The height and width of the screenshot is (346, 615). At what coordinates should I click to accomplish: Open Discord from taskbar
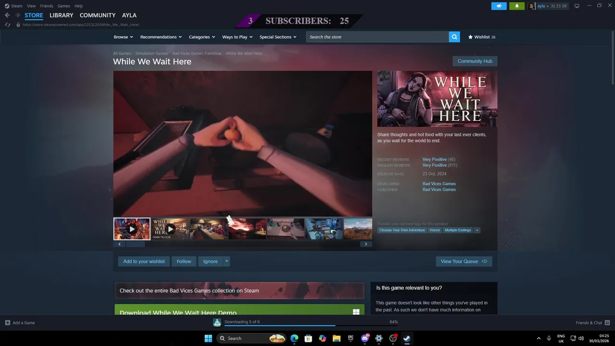[365, 338]
